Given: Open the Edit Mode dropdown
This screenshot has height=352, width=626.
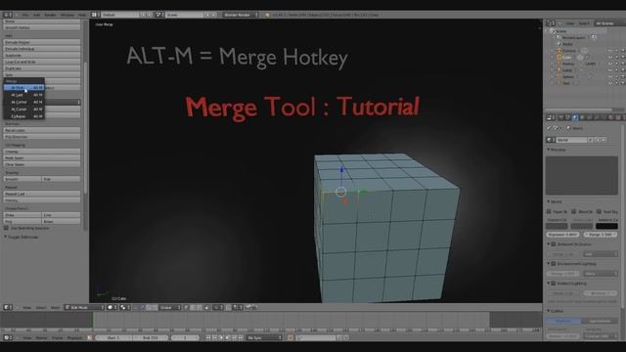Looking at the screenshot, I should [x=84, y=307].
